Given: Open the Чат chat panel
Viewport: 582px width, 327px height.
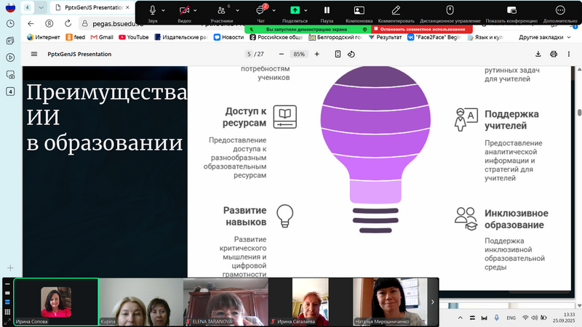Looking at the screenshot, I should (x=260, y=11).
